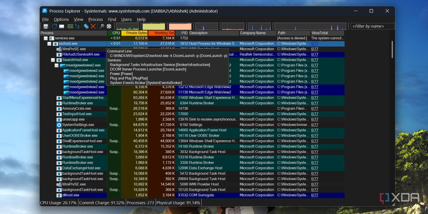Click the green CPU usage history graph
This screenshot has height=214, width=428.
click(127, 26)
